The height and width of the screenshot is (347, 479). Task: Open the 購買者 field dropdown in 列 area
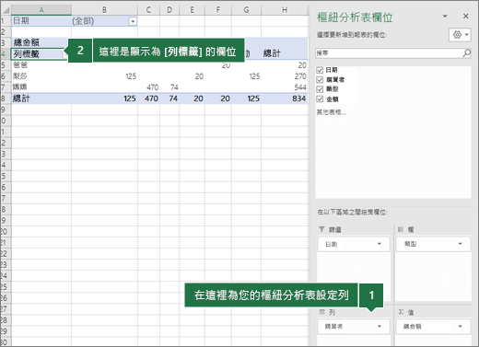click(x=380, y=327)
